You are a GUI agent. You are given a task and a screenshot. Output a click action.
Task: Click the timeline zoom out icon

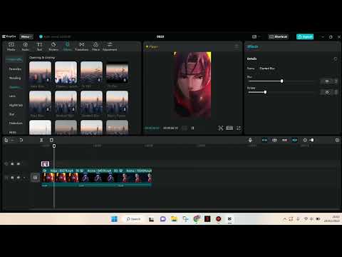[305, 140]
